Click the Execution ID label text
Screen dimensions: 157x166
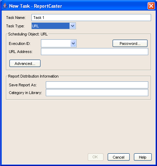pyautogui.click(x=20, y=44)
